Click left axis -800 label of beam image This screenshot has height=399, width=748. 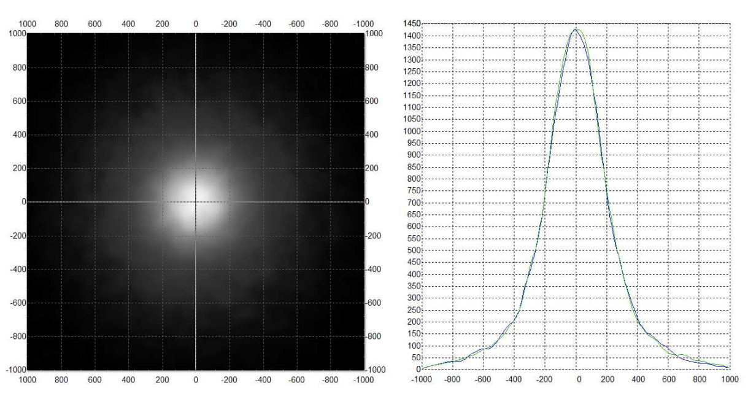pyautogui.click(x=16, y=336)
